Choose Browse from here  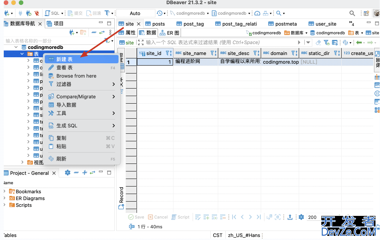tap(81, 76)
